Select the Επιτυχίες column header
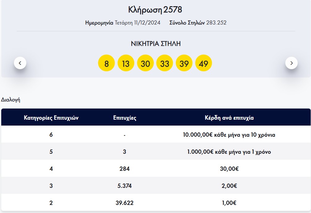Viewport: 311px width, 213px height. click(x=125, y=118)
